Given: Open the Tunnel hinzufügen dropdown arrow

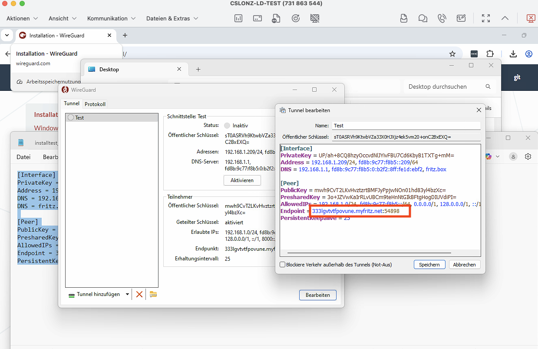Looking at the screenshot, I should point(127,294).
